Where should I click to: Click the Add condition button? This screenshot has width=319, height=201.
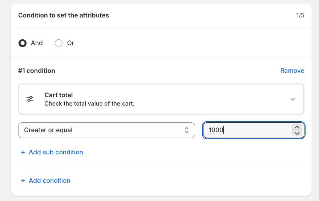coord(49,181)
